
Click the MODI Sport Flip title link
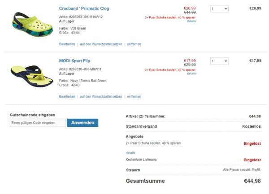pyautogui.click(x=78, y=60)
